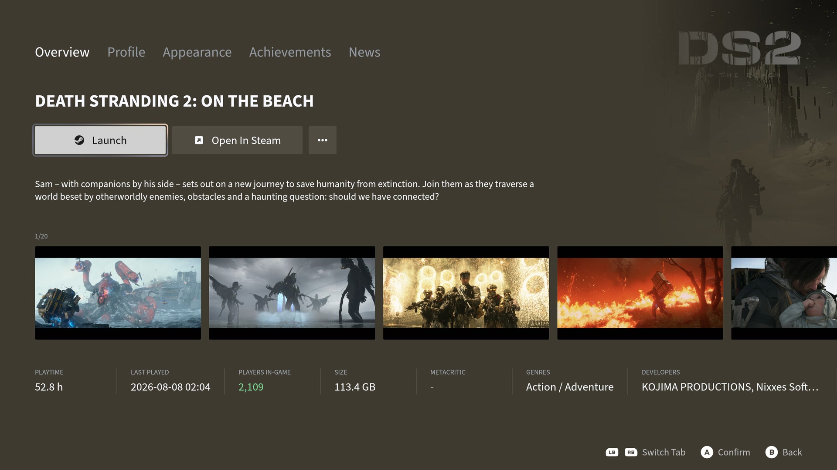The width and height of the screenshot is (837, 470).
Task: Open the red octopus mech screenshot thumbnail
Action: [118, 293]
